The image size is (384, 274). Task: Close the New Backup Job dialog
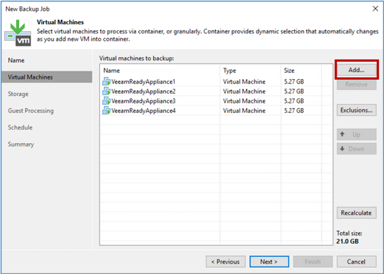(375, 9)
